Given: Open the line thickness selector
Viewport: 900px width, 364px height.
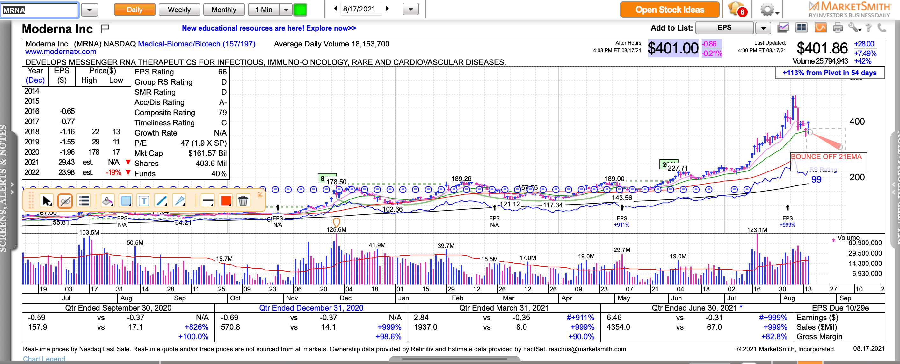Looking at the screenshot, I should tap(208, 201).
